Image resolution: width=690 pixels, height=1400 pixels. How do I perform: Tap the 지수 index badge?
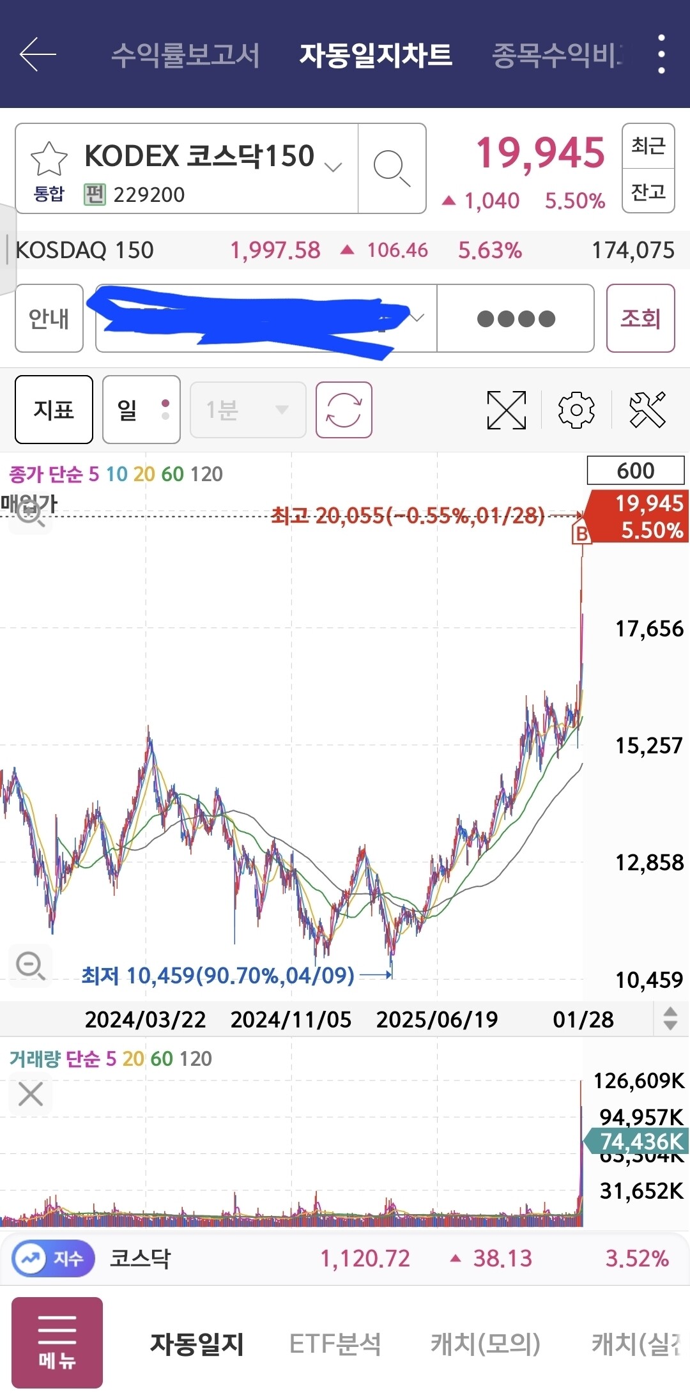(53, 1258)
